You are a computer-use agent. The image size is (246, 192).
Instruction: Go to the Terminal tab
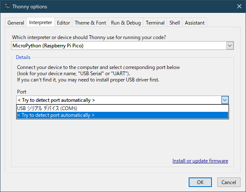point(155,23)
